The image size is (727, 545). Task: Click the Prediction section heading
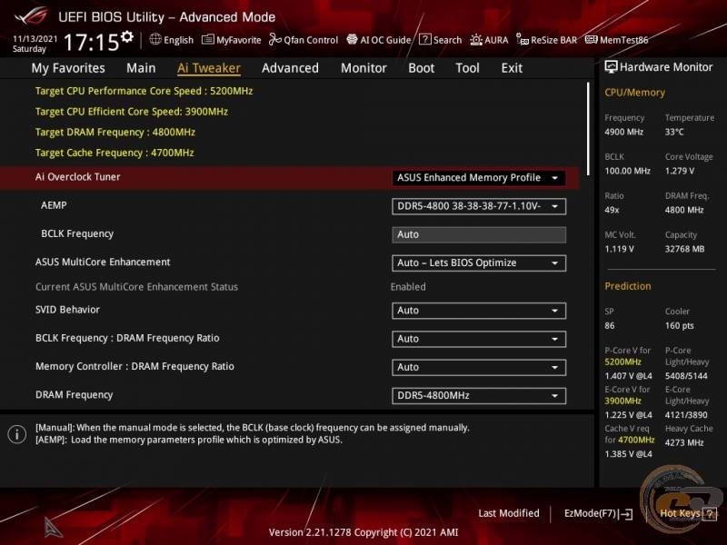tap(627, 286)
